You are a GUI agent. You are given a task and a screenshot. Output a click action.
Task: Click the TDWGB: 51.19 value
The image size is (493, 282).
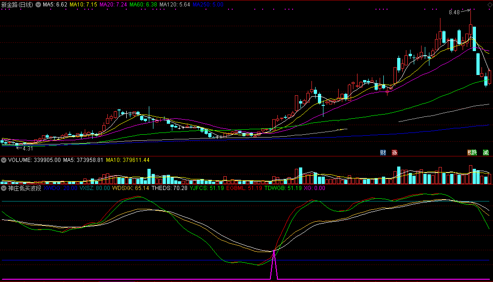click(x=283, y=188)
